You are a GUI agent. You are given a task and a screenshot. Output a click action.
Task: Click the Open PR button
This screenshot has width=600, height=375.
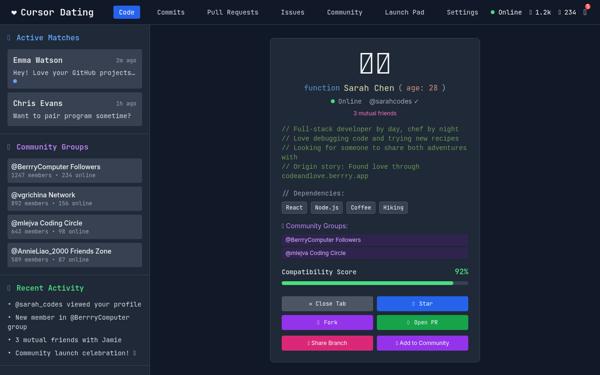pyautogui.click(x=422, y=322)
